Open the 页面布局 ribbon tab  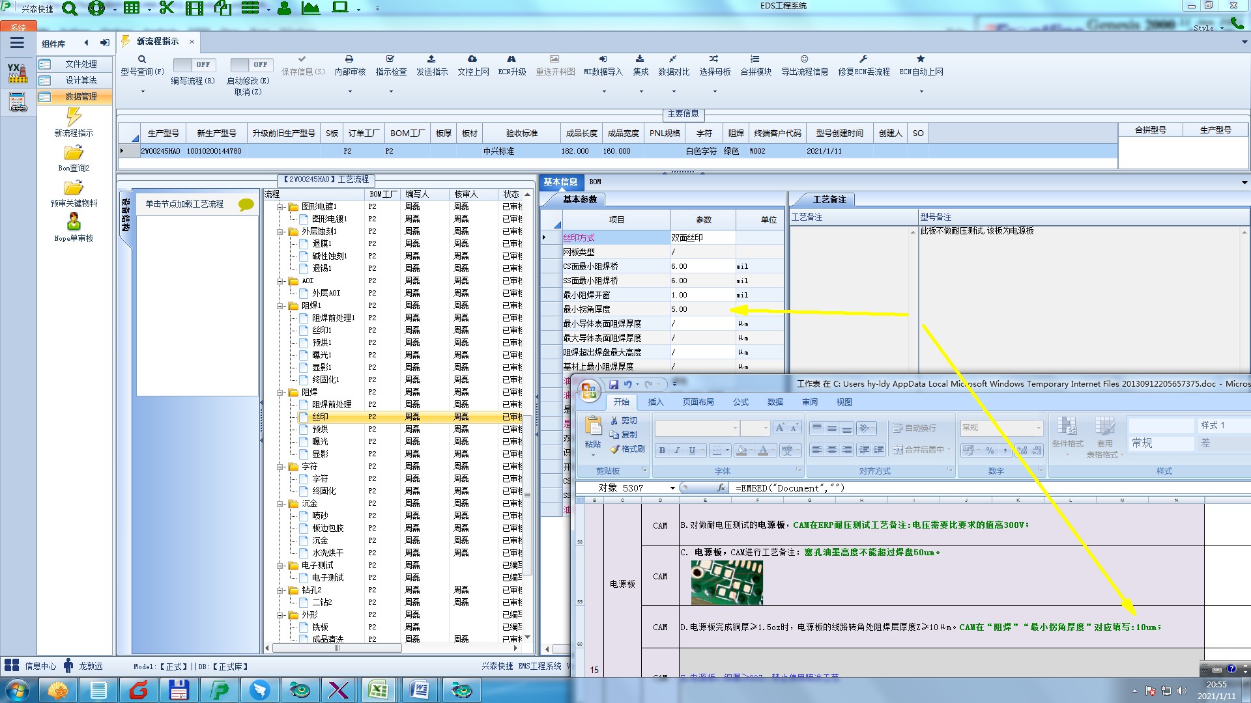pos(698,402)
